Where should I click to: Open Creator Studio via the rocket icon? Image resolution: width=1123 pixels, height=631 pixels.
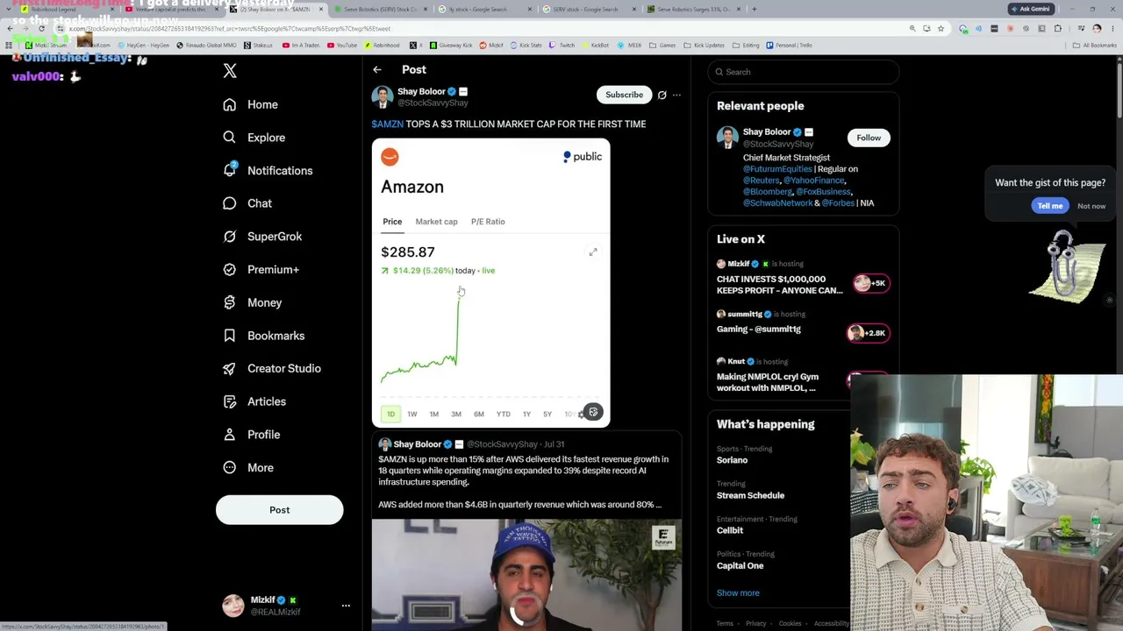[x=230, y=368]
